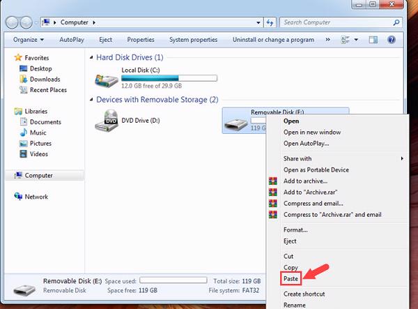The width and height of the screenshot is (418, 309).
Task: Select Copy in the context menu
Action: click(x=291, y=267)
